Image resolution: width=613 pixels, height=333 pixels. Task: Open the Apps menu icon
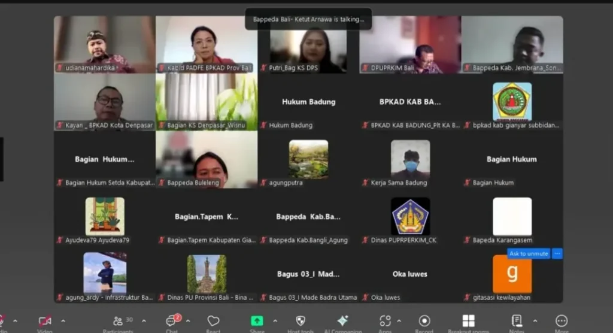[x=385, y=322]
